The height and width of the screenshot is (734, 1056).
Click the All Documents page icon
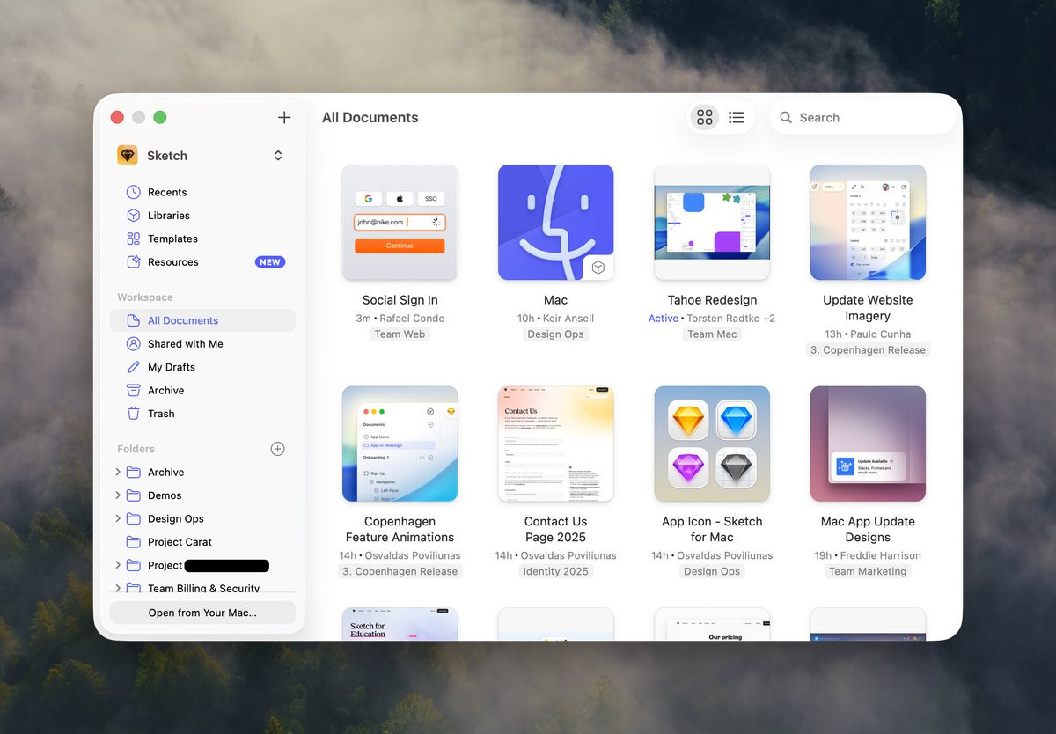tap(133, 320)
